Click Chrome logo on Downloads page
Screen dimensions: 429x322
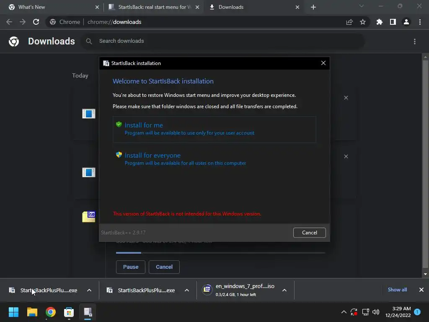[x=14, y=42]
